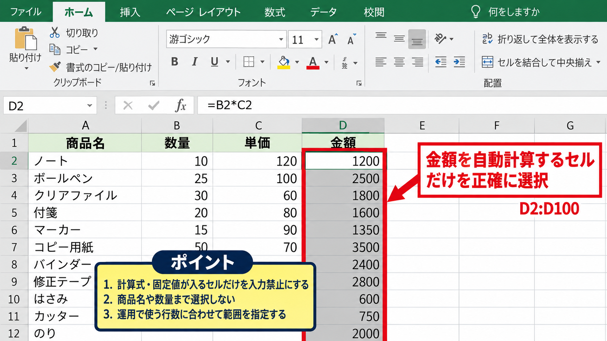Image resolution: width=607 pixels, height=341 pixels.
Task: Click the Wrap Text icon
Action: click(x=488, y=39)
